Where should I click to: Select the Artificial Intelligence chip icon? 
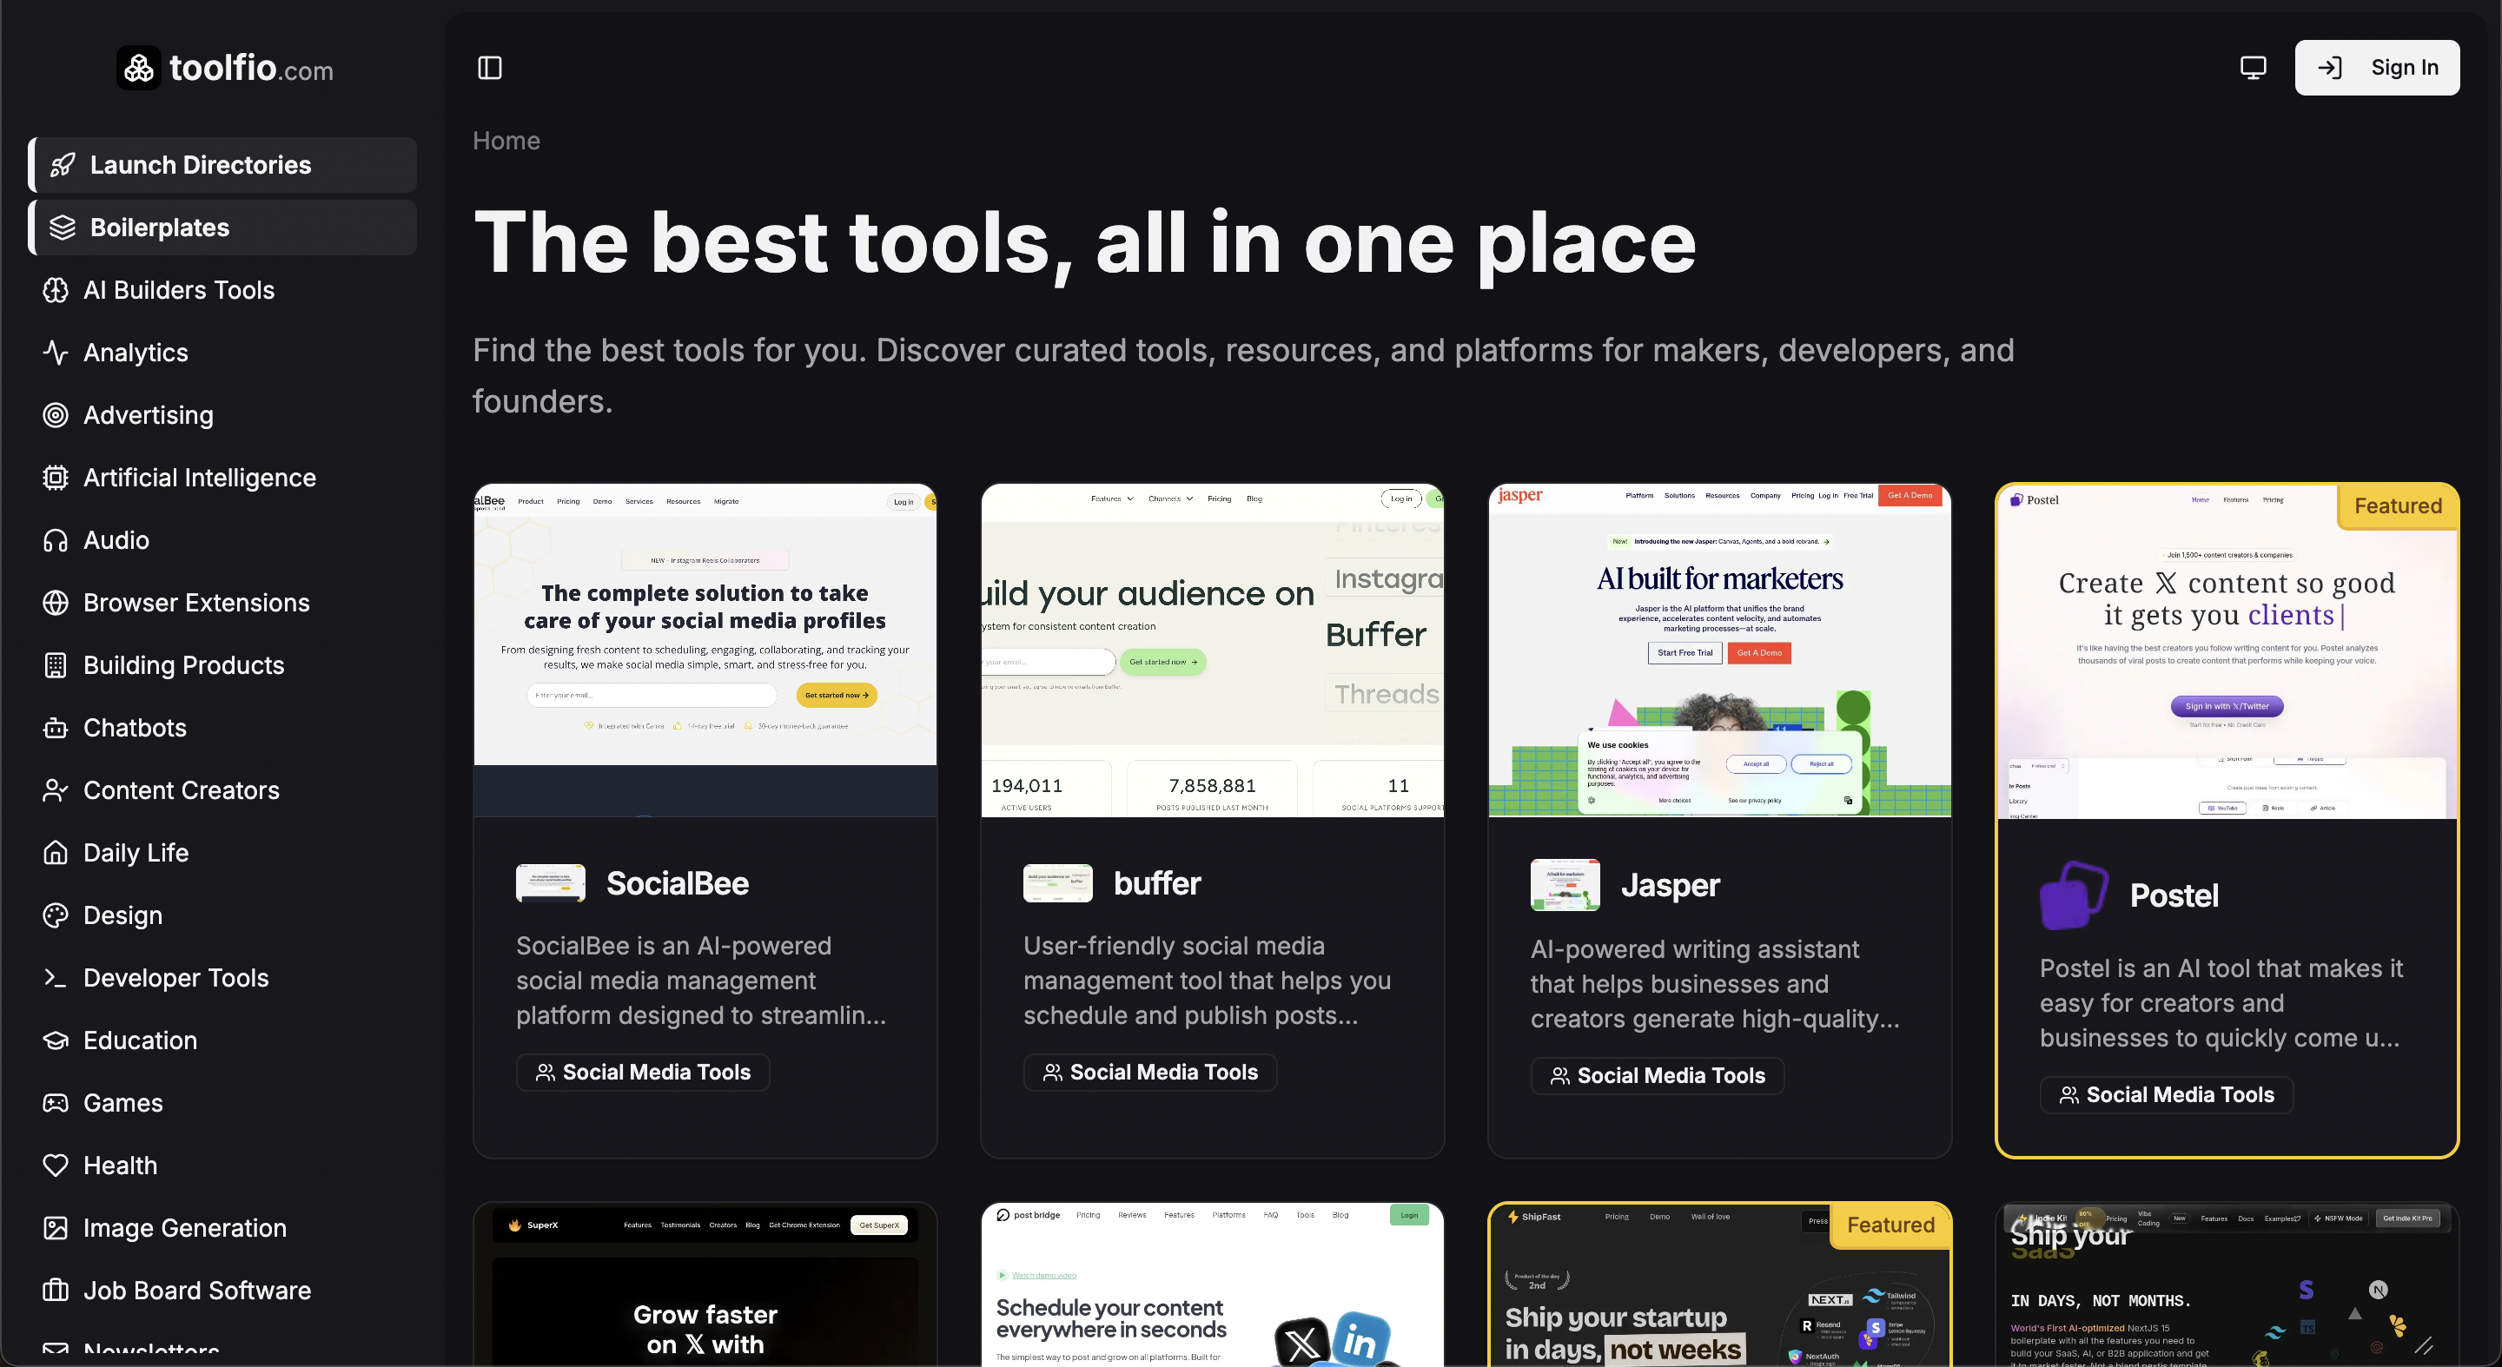tap(56, 477)
